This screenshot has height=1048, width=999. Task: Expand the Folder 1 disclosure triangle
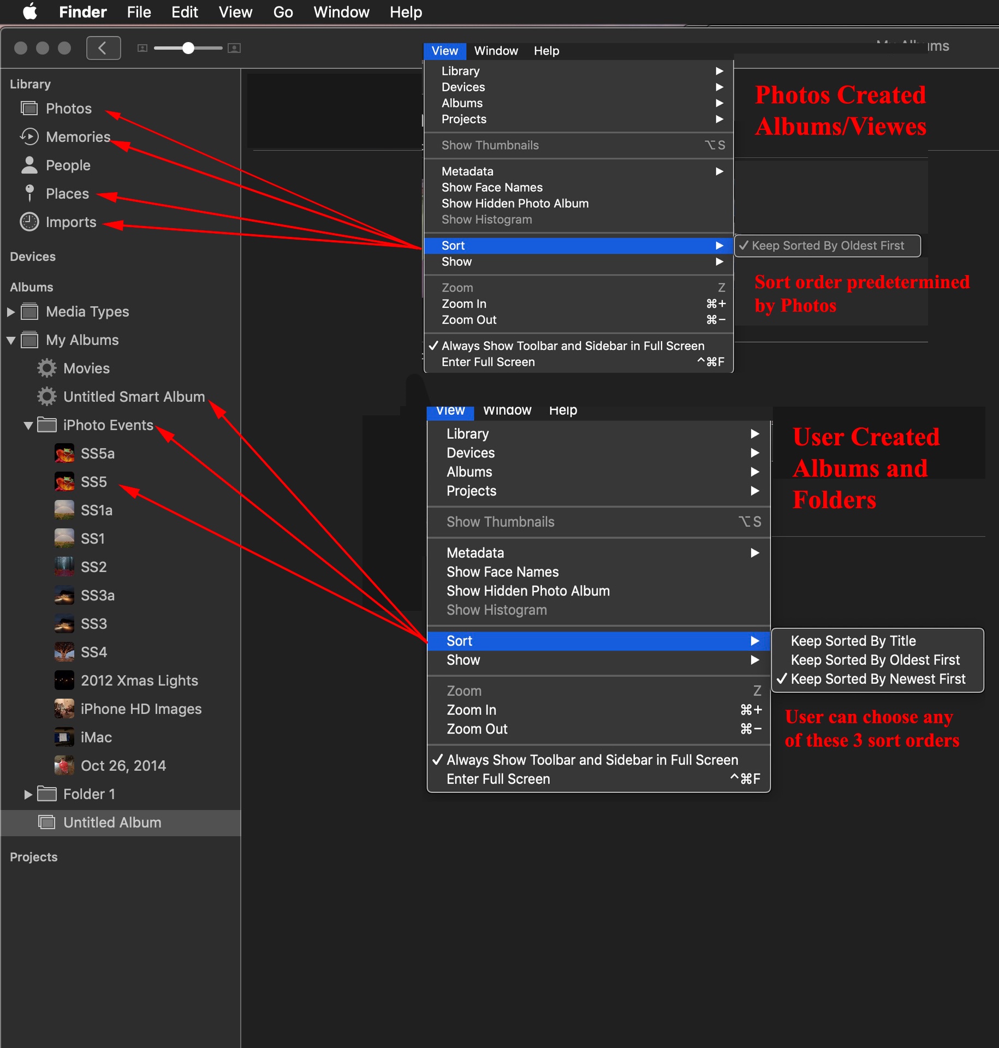[x=28, y=794]
